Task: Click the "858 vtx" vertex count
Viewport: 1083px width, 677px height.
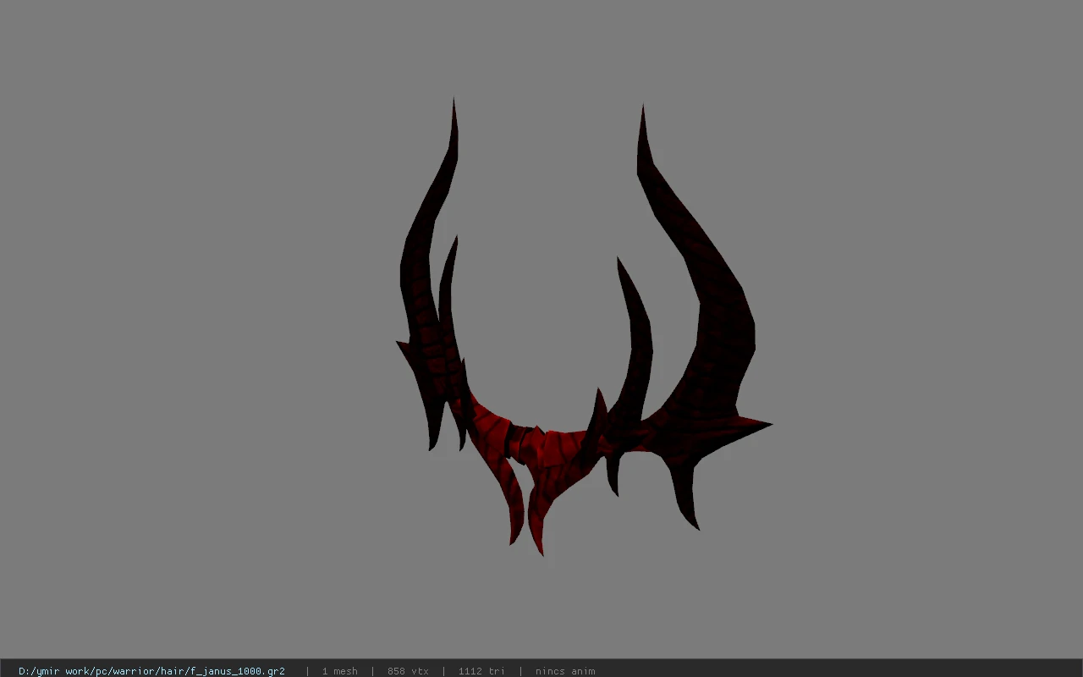Action: click(408, 671)
